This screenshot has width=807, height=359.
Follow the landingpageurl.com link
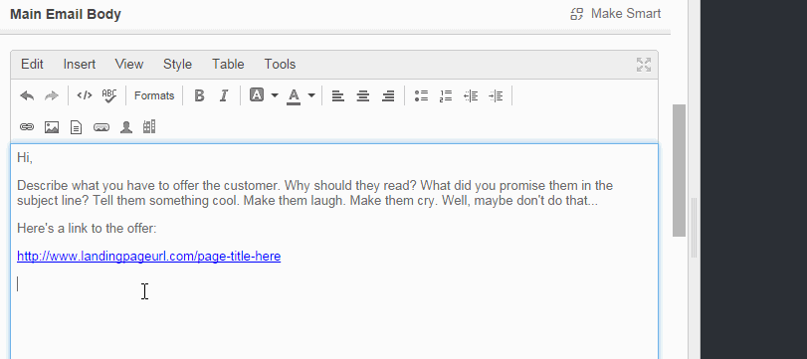(148, 257)
